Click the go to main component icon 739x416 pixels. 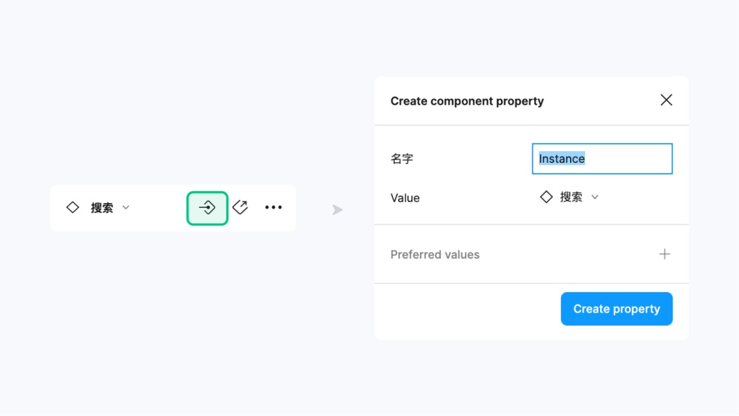point(240,207)
